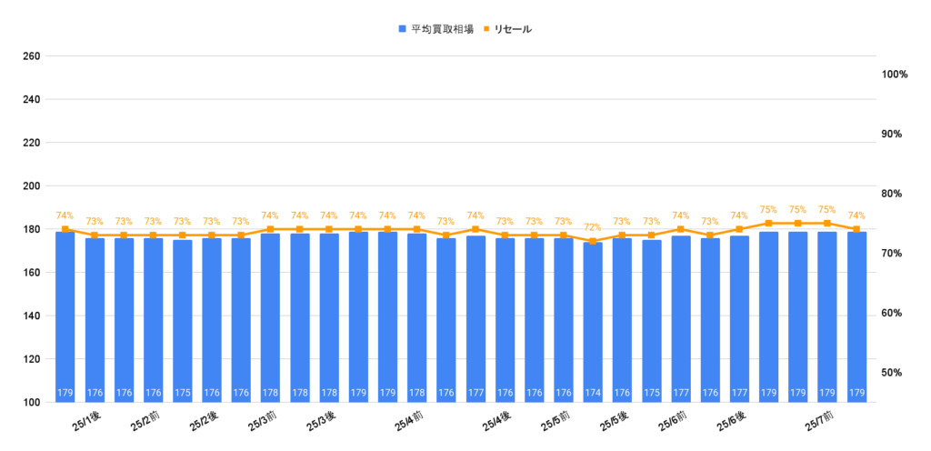Click left axis value 120
The image size is (931, 451).
[32, 359]
